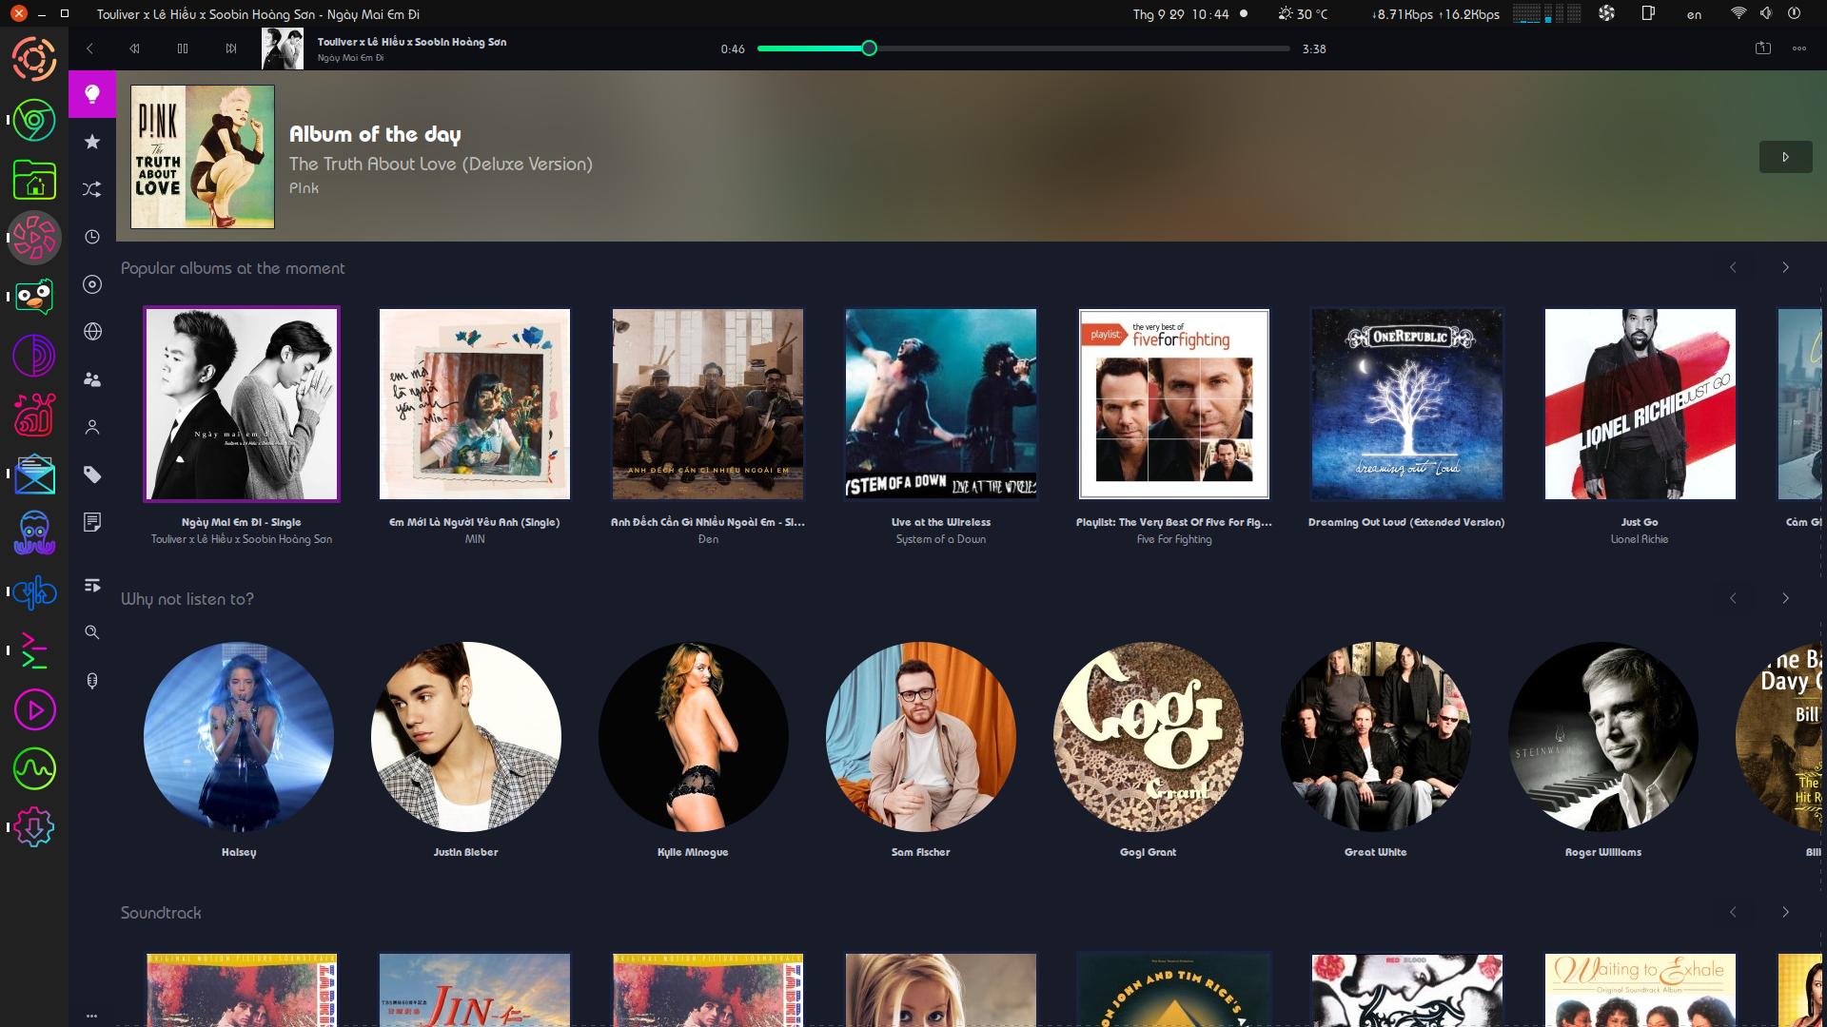Open the three-dot application menu in header
Viewport: 1827px width, 1027px height.
coord(1799,48)
